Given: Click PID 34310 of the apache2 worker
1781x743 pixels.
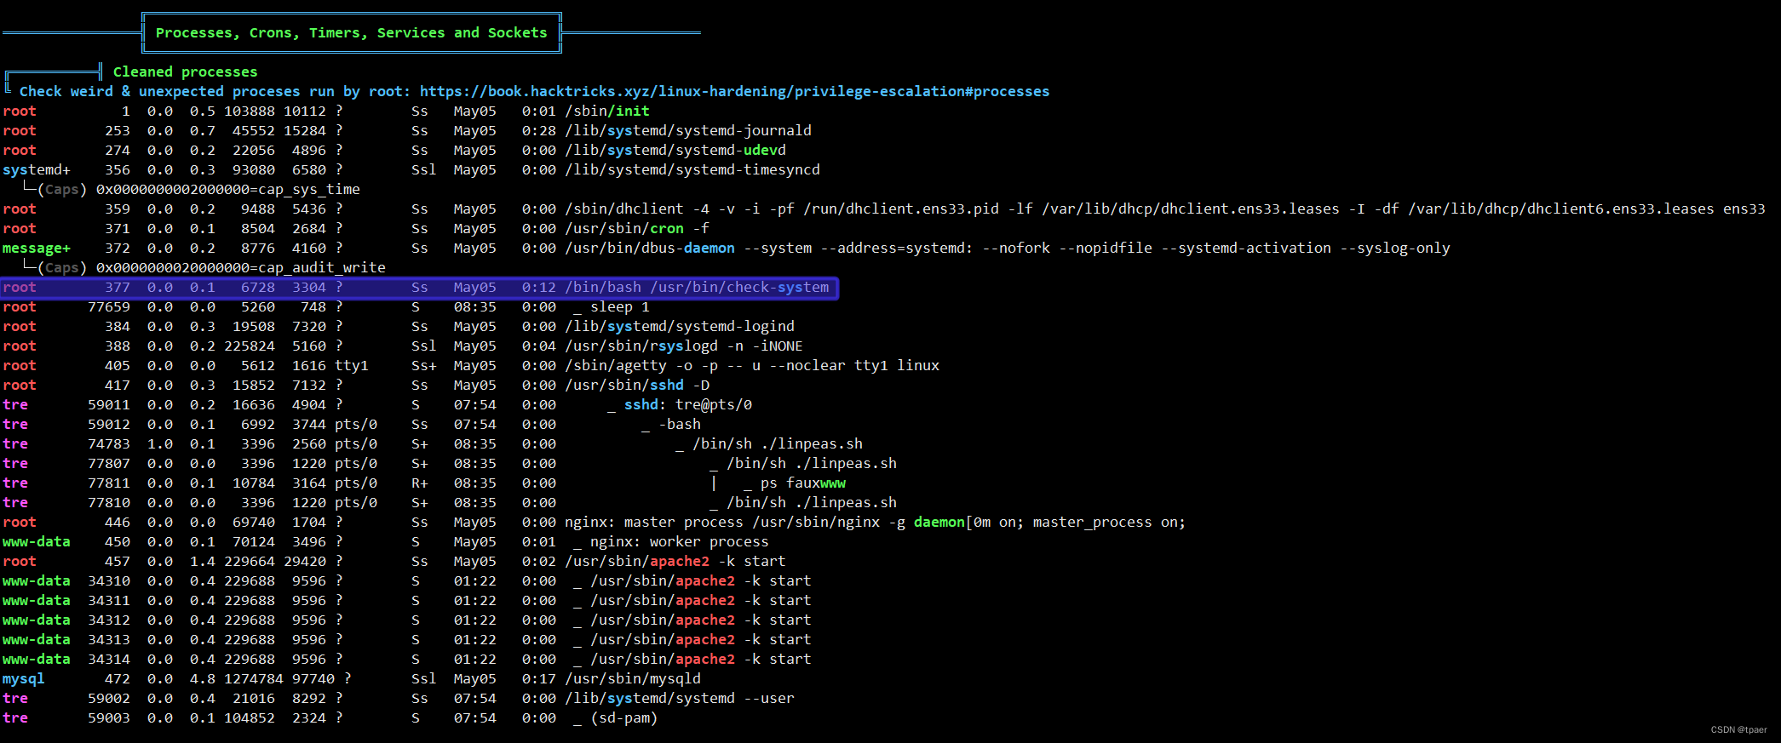Looking at the screenshot, I should click(x=109, y=580).
